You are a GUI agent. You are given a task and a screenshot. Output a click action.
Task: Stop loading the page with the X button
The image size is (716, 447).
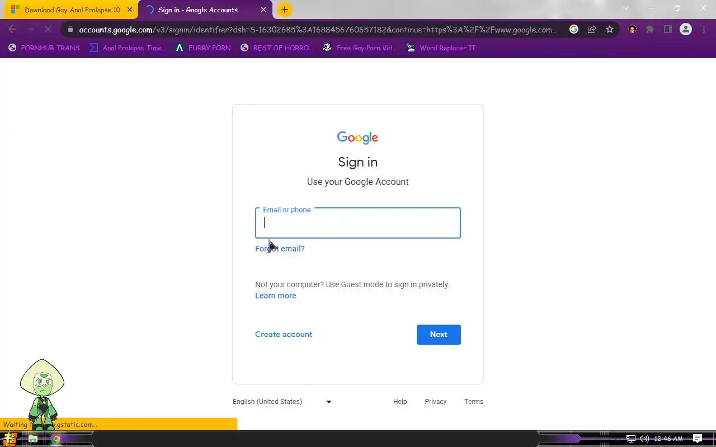coord(49,30)
